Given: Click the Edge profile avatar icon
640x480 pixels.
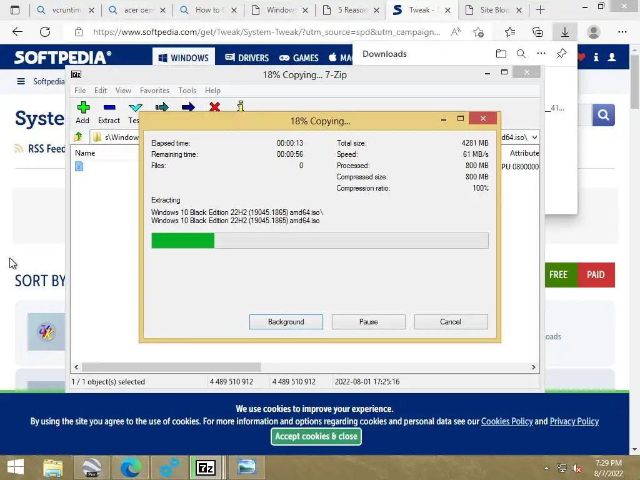Looking at the screenshot, I should click(x=594, y=32).
